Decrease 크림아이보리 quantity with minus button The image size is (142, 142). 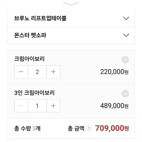click(x=21, y=72)
